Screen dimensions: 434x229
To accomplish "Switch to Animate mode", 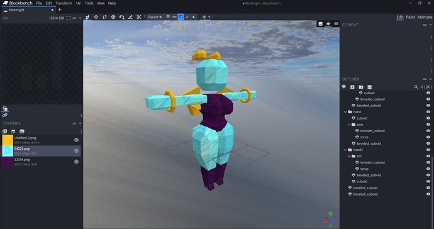I will [x=425, y=17].
